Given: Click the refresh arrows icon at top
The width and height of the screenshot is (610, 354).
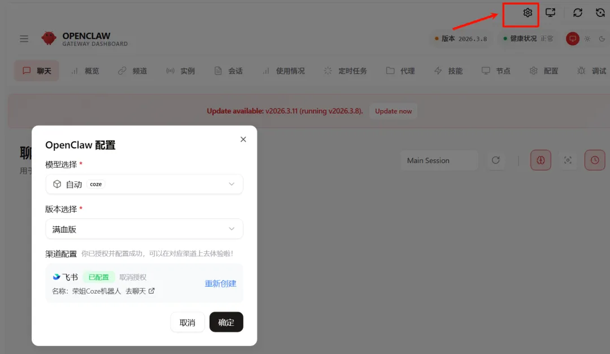Looking at the screenshot, I should pyautogui.click(x=577, y=13).
